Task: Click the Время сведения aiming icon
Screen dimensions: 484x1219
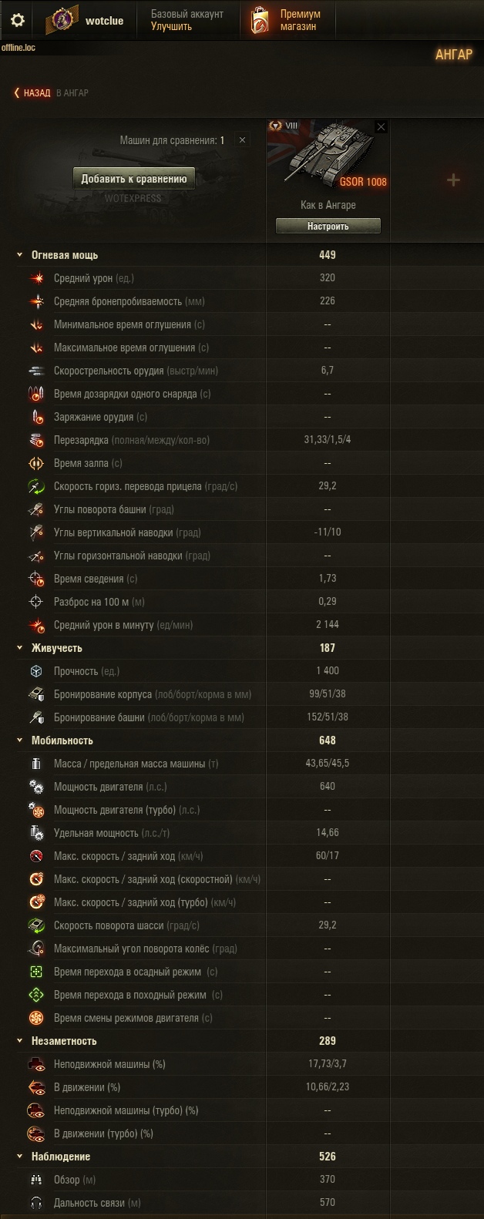Action: 36,579
